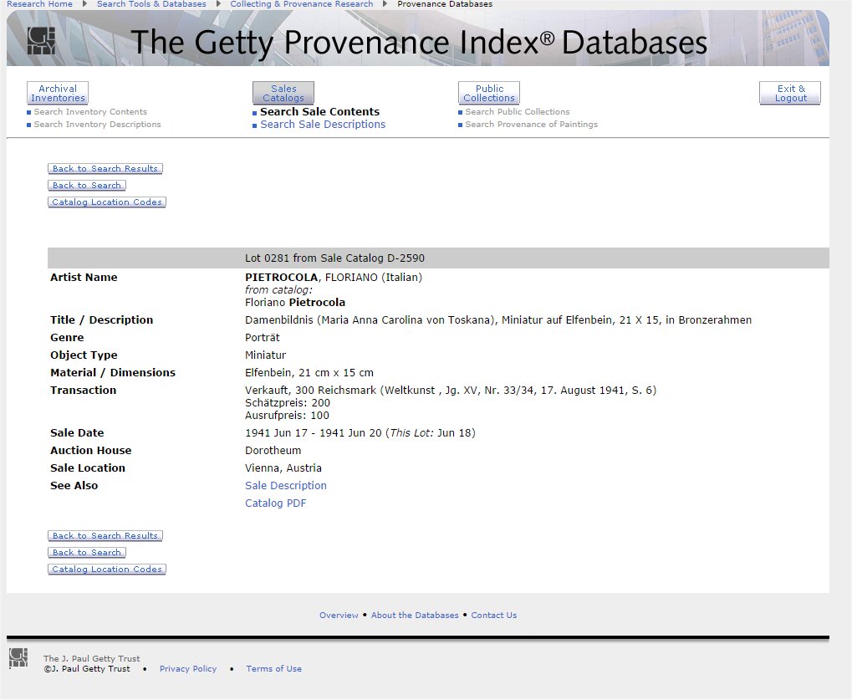This screenshot has width=852, height=700.
Task: Open the Contact Us link
Action: tap(494, 616)
